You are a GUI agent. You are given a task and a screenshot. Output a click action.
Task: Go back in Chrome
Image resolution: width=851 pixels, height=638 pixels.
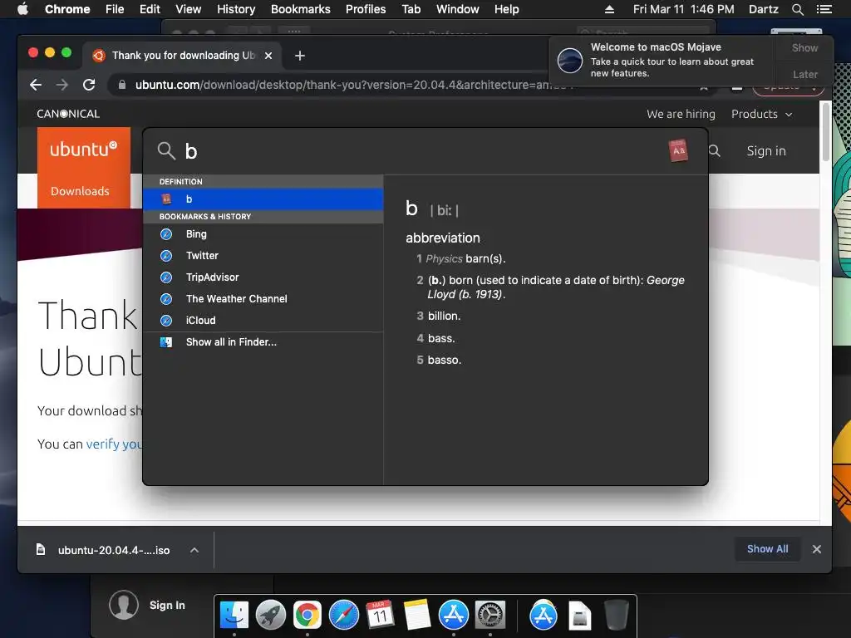pos(36,85)
